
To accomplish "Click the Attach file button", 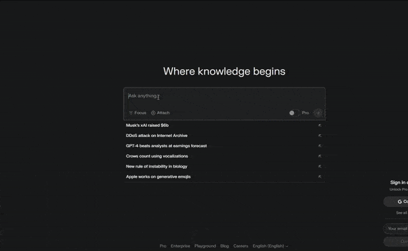I will (160, 113).
